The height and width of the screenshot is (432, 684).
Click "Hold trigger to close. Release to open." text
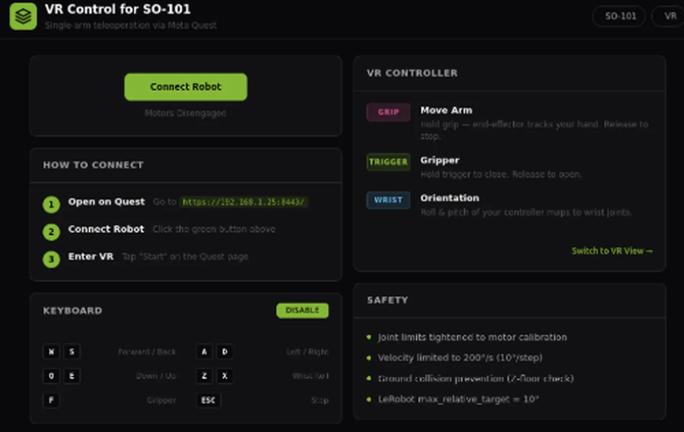(x=501, y=174)
